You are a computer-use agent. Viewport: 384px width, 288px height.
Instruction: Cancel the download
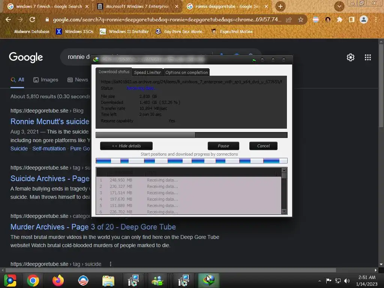[x=263, y=146]
